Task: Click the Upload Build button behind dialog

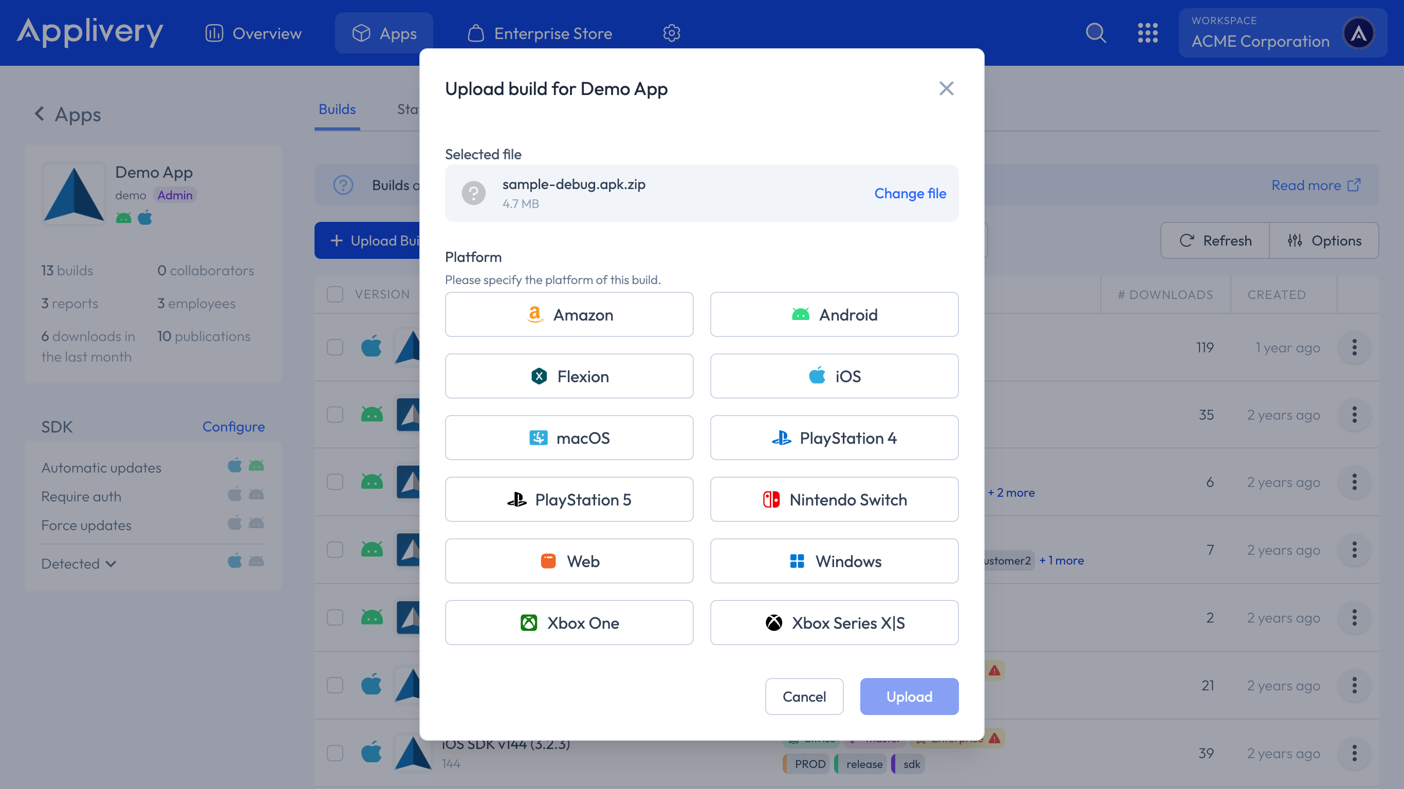Action: point(368,240)
